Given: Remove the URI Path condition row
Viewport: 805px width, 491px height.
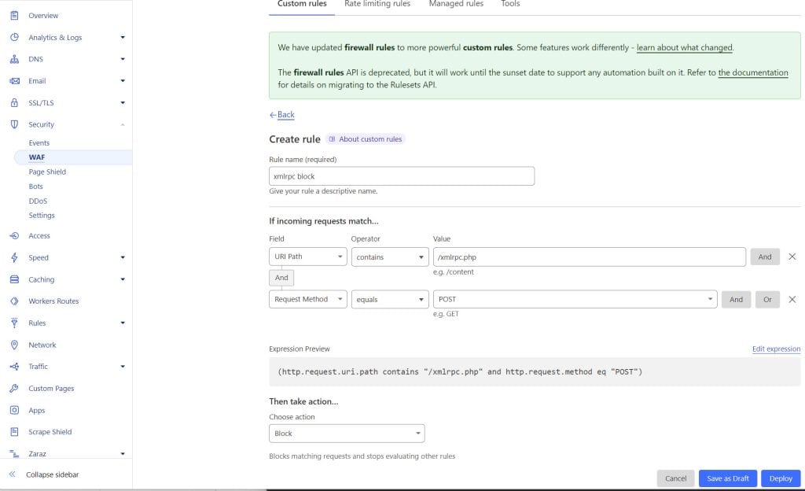Looking at the screenshot, I should point(792,257).
